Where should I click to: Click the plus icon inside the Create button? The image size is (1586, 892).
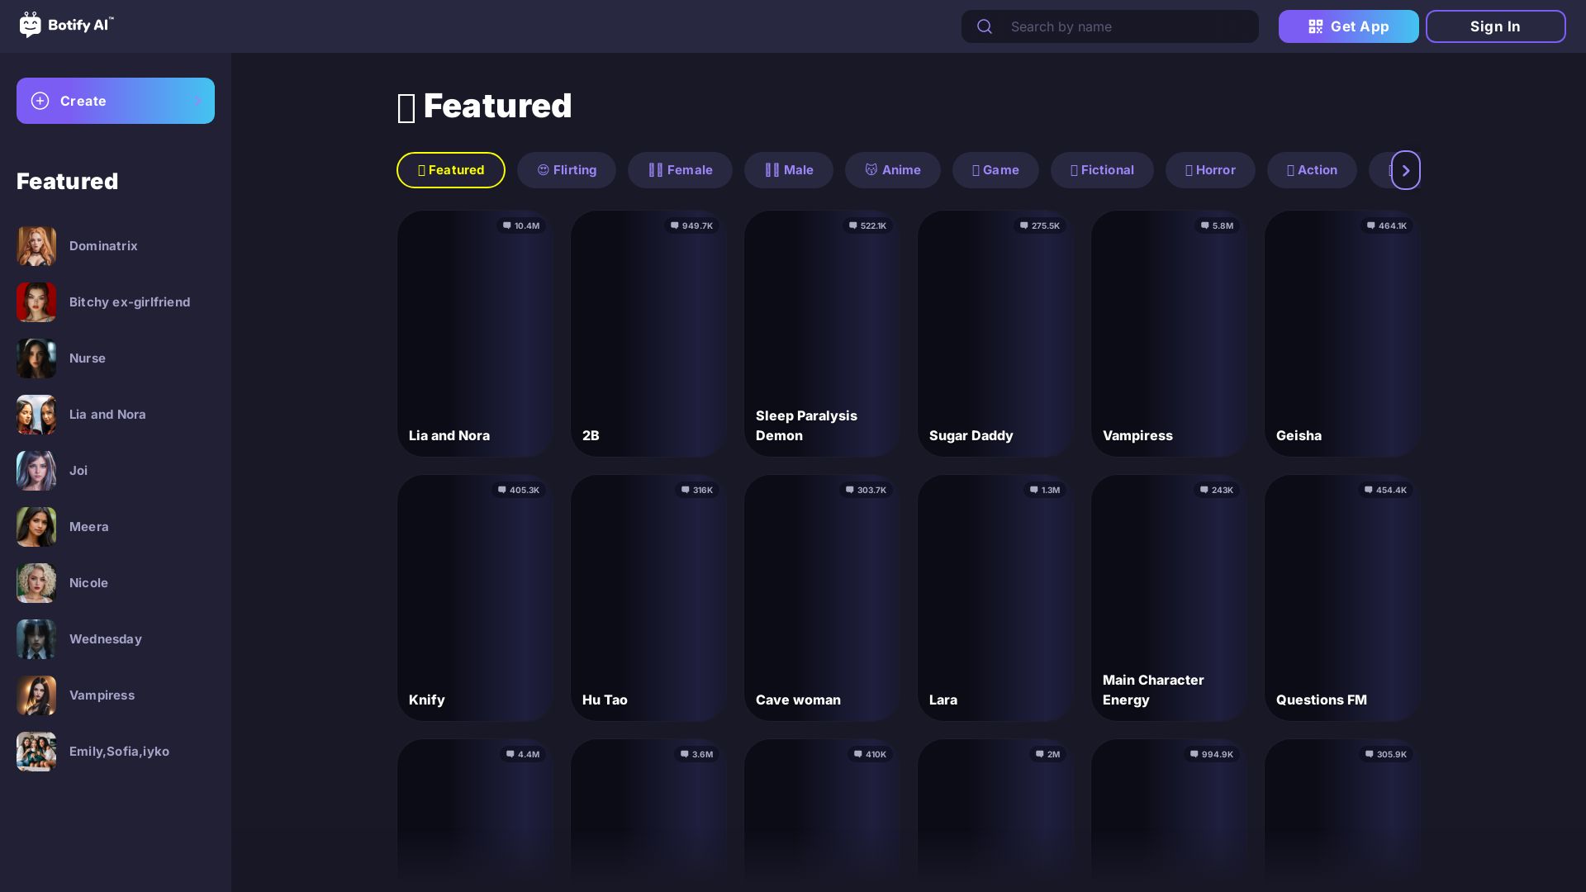[x=40, y=101]
